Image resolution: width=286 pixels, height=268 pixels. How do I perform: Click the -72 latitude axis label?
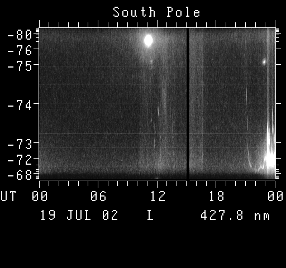coord(20,160)
